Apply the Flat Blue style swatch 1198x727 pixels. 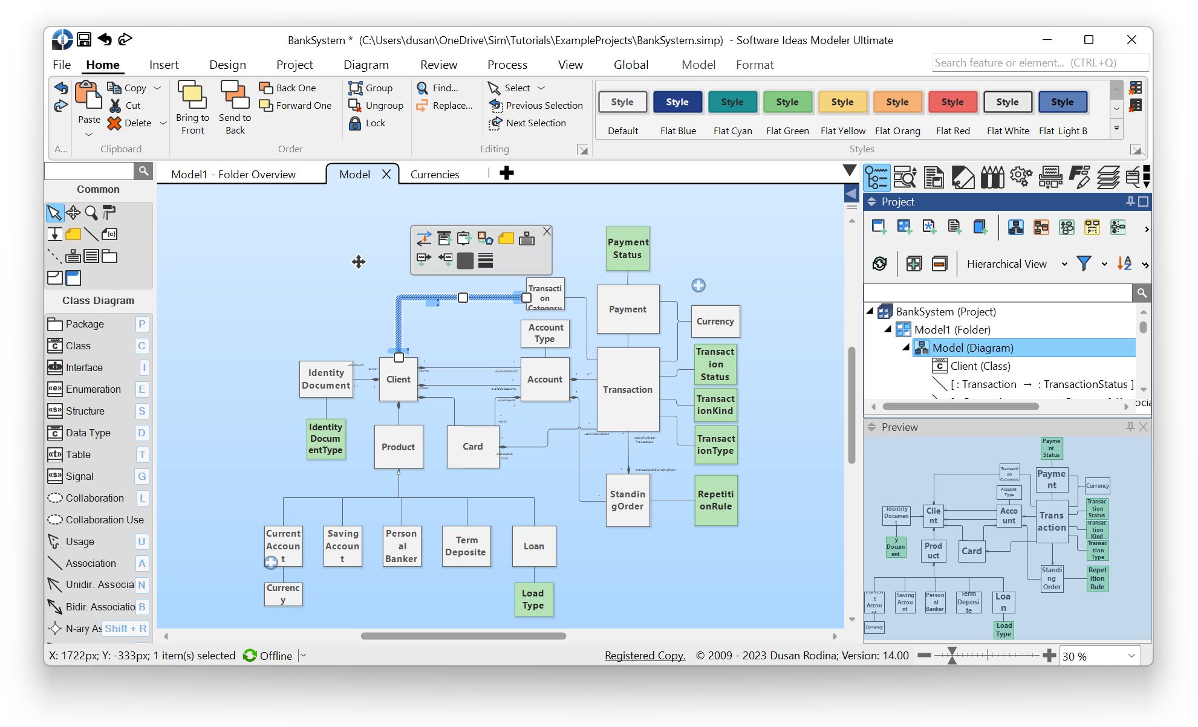[677, 102]
